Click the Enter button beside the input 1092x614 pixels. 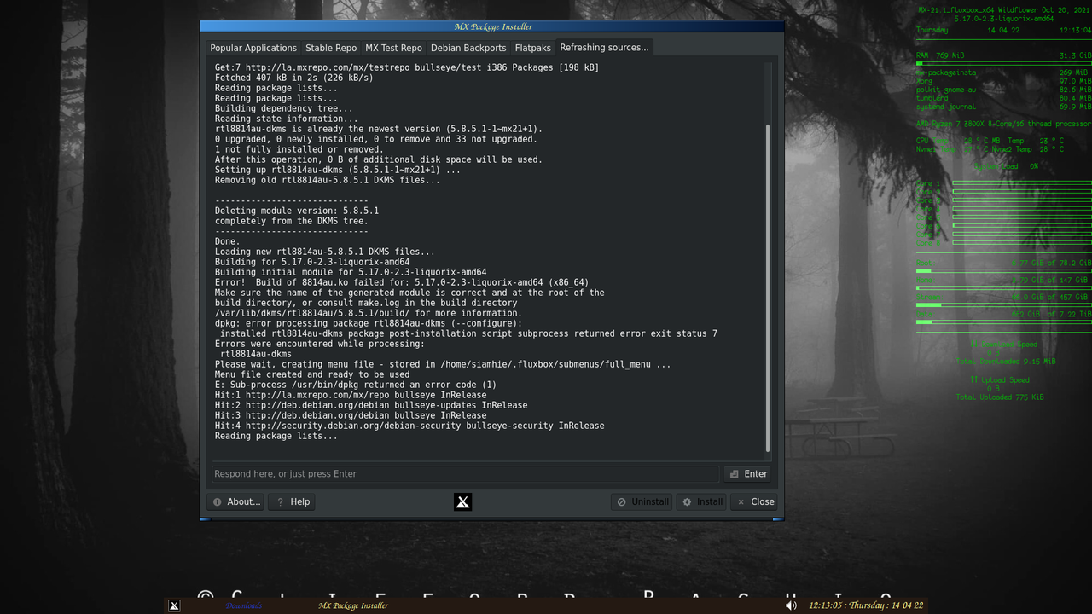click(x=747, y=474)
